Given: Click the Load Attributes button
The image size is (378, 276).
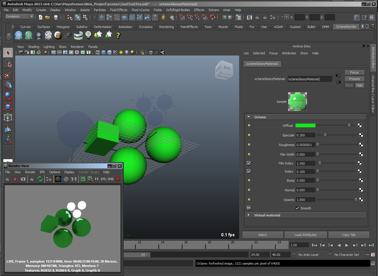Looking at the screenshot, I should (x=305, y=235).
